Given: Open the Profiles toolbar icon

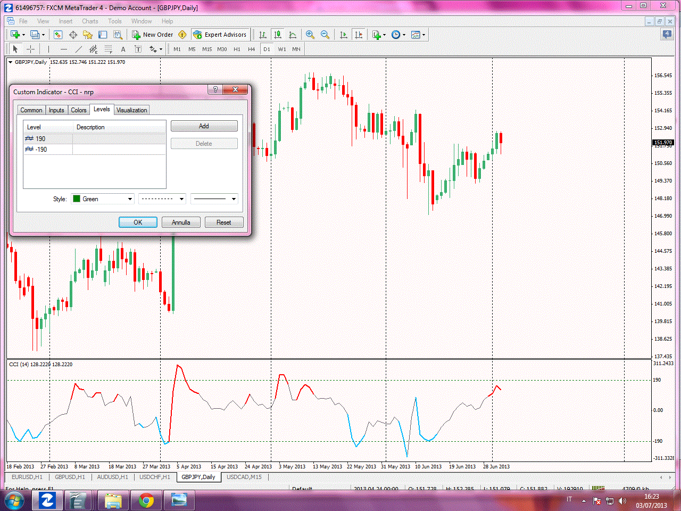Looking at the screenshot, I should pyautogui.click(x=35, y=35).
